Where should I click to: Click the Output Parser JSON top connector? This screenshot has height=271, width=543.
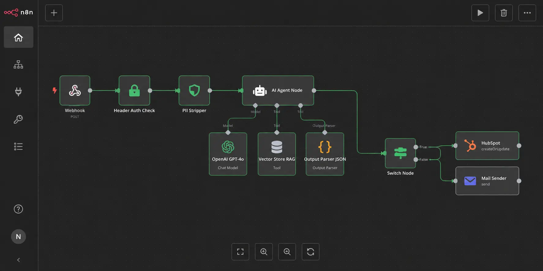point(325,133)
